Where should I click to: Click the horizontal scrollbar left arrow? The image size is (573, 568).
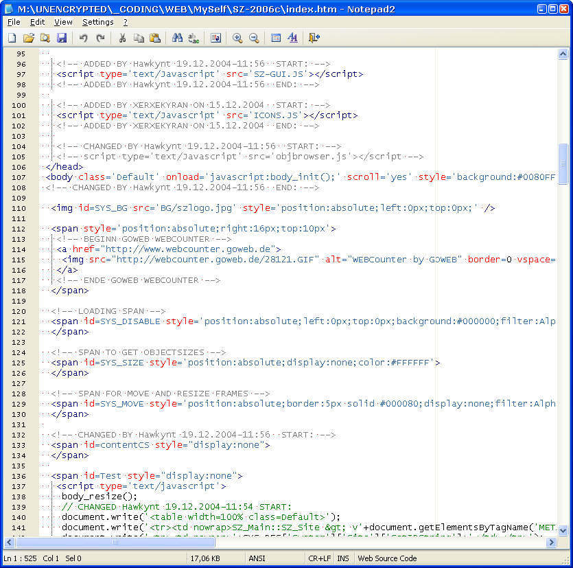10,542
